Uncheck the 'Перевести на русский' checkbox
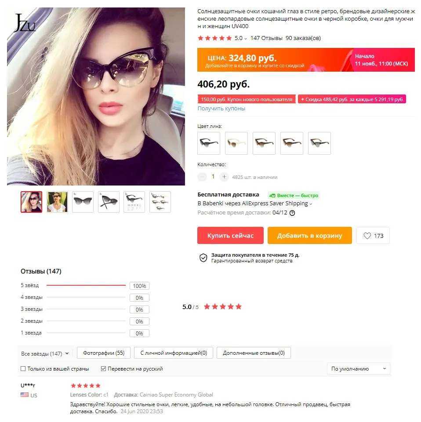This screenshot has height=422, width=421. pyautogui.click(x=103, y=369)
